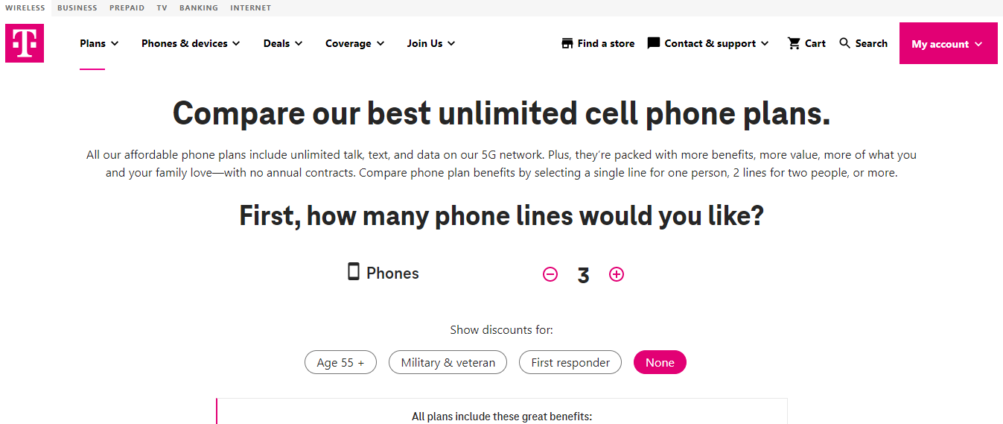Open the Prepaid link

tap(127, 8)
